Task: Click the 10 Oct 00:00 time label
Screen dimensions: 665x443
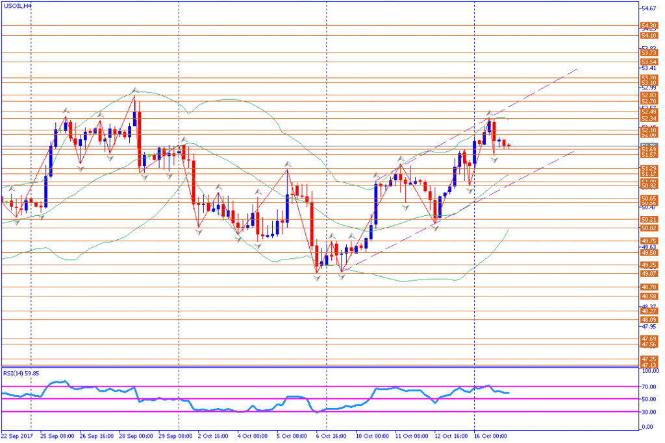Action: click(x=371, y=436)
